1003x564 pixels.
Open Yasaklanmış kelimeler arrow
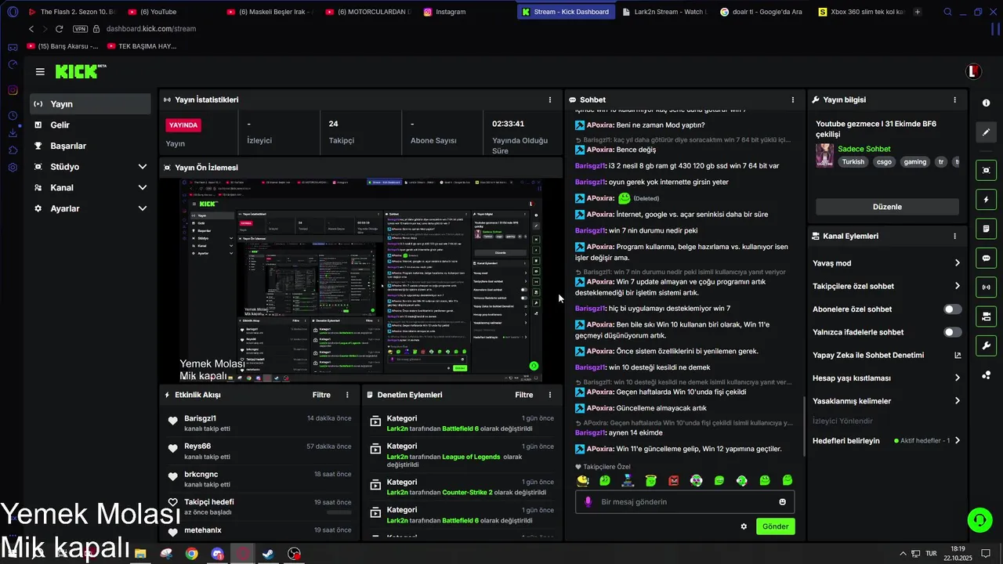click(x=958, y=401)
